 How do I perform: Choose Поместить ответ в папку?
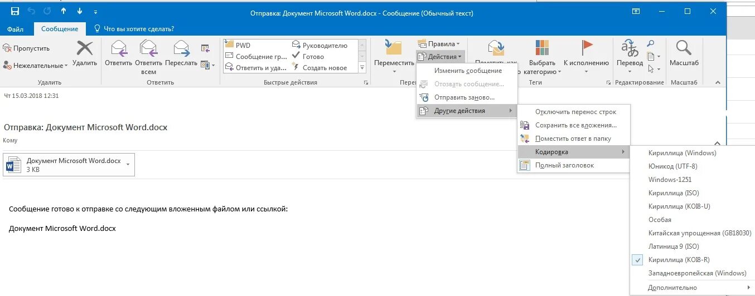click(x=574, y=139)
